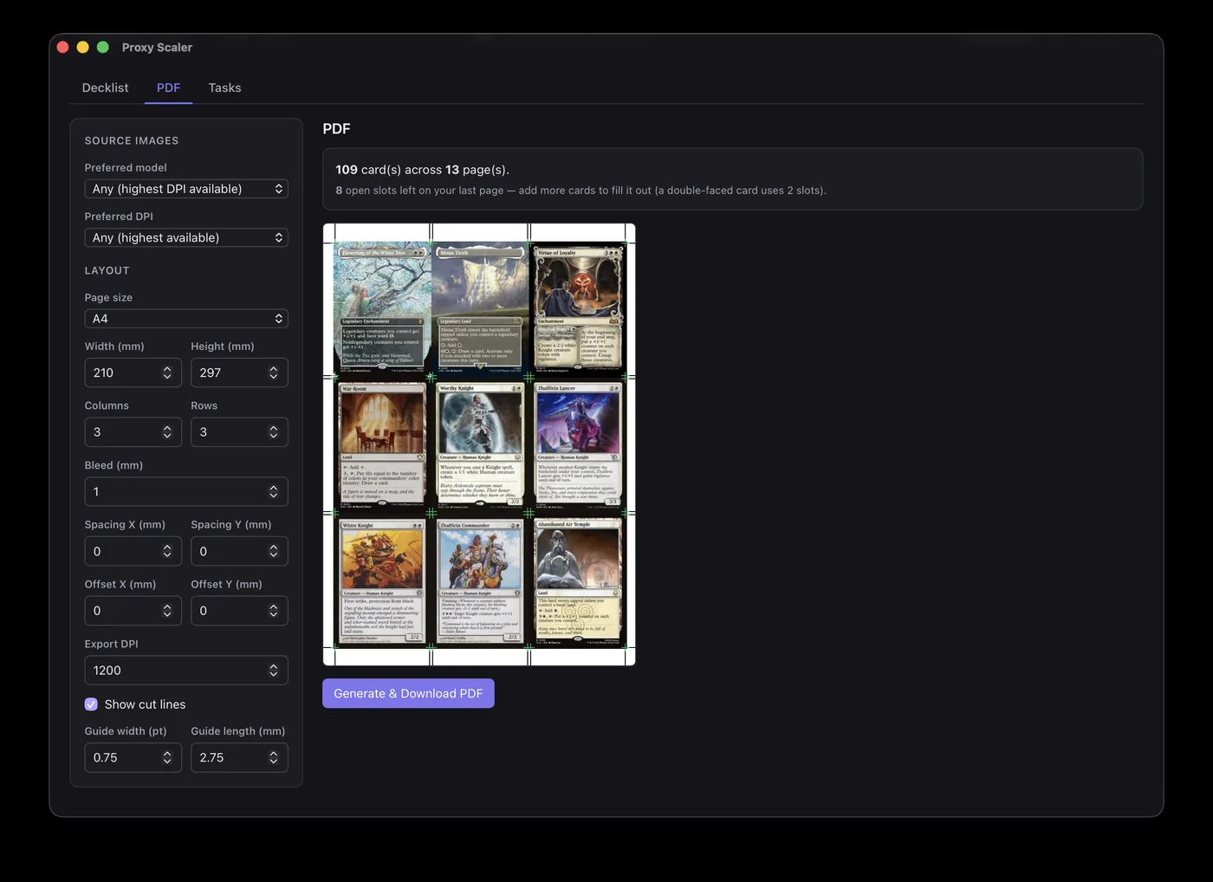Screen dimensions: 1213x882
Task: Click the Bleed (mm) input field
Action: 186,491
